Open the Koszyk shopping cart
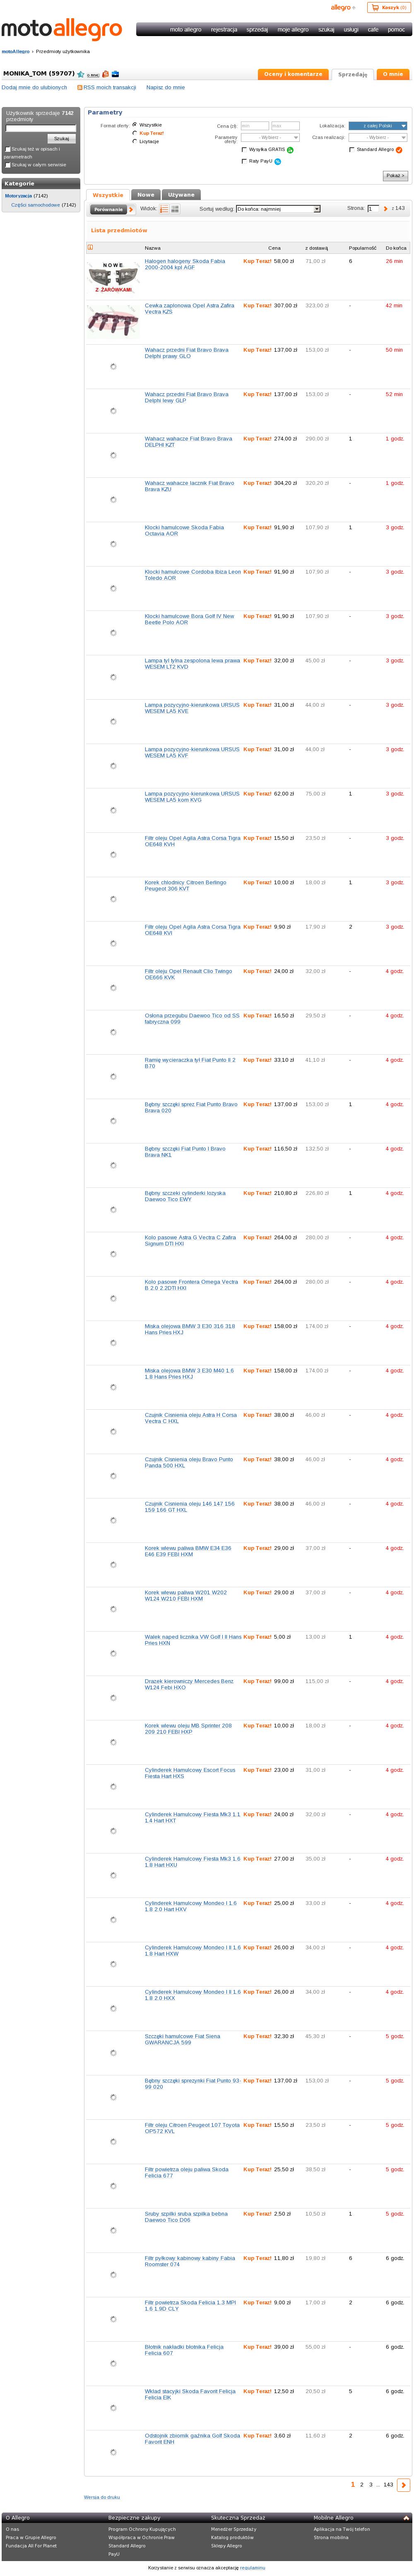 (x=387, y=7)
